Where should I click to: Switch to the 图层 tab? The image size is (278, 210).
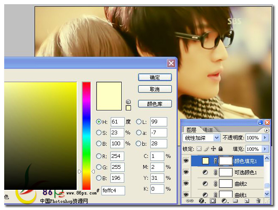pos(191,130)
